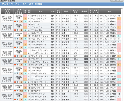Screen dimensions: 124x101
Task: Click the 稍重 track condition cell for 2009
Action: [21, 91]
